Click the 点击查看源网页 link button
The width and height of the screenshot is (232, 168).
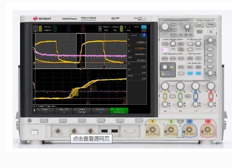coord(91,139)
